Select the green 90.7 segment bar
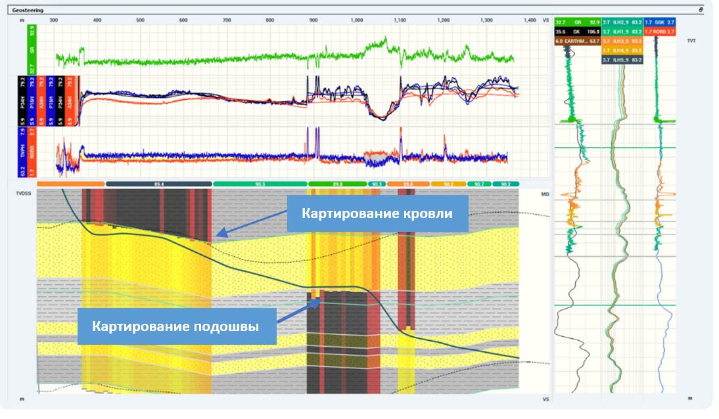This screenshot has height=419, width=719. (x=479, y=184)
